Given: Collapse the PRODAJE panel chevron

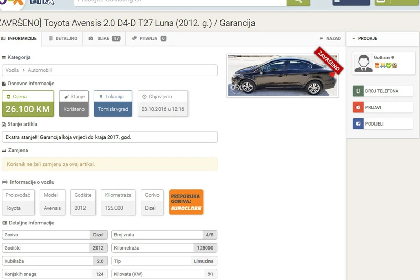Looking at the screenshot, I should (x=353, y=38).
